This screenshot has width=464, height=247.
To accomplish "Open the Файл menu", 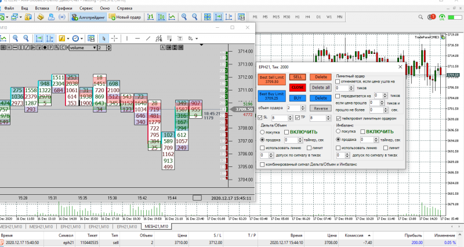I will (9, 8).
